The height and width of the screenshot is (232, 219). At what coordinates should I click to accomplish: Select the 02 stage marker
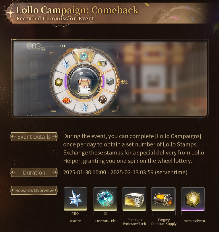pyautogui.click(x=34, y=76)
